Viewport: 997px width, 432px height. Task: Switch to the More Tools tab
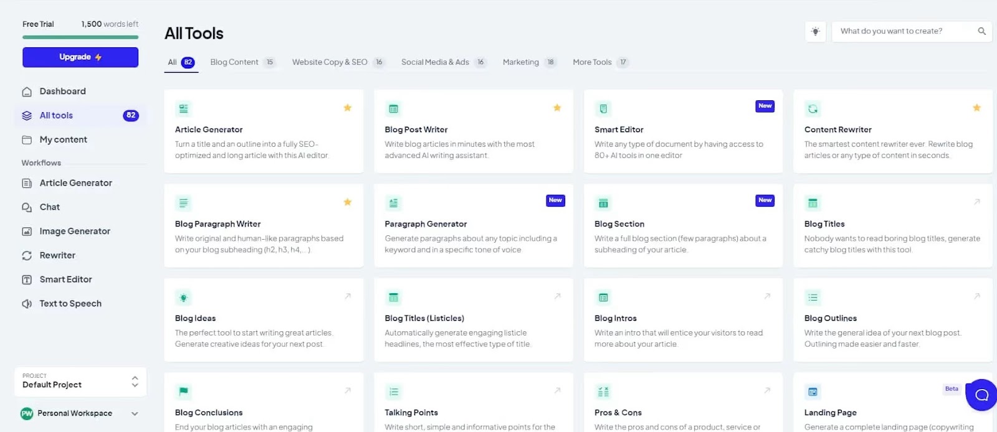[x=601, y=62]
